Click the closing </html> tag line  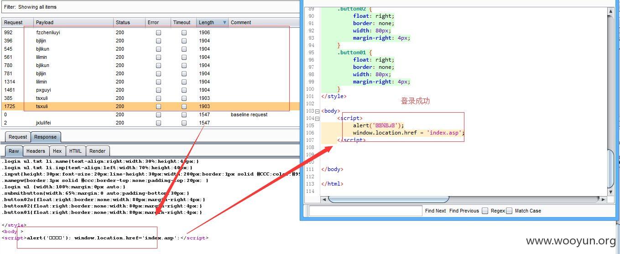point(332,184)
